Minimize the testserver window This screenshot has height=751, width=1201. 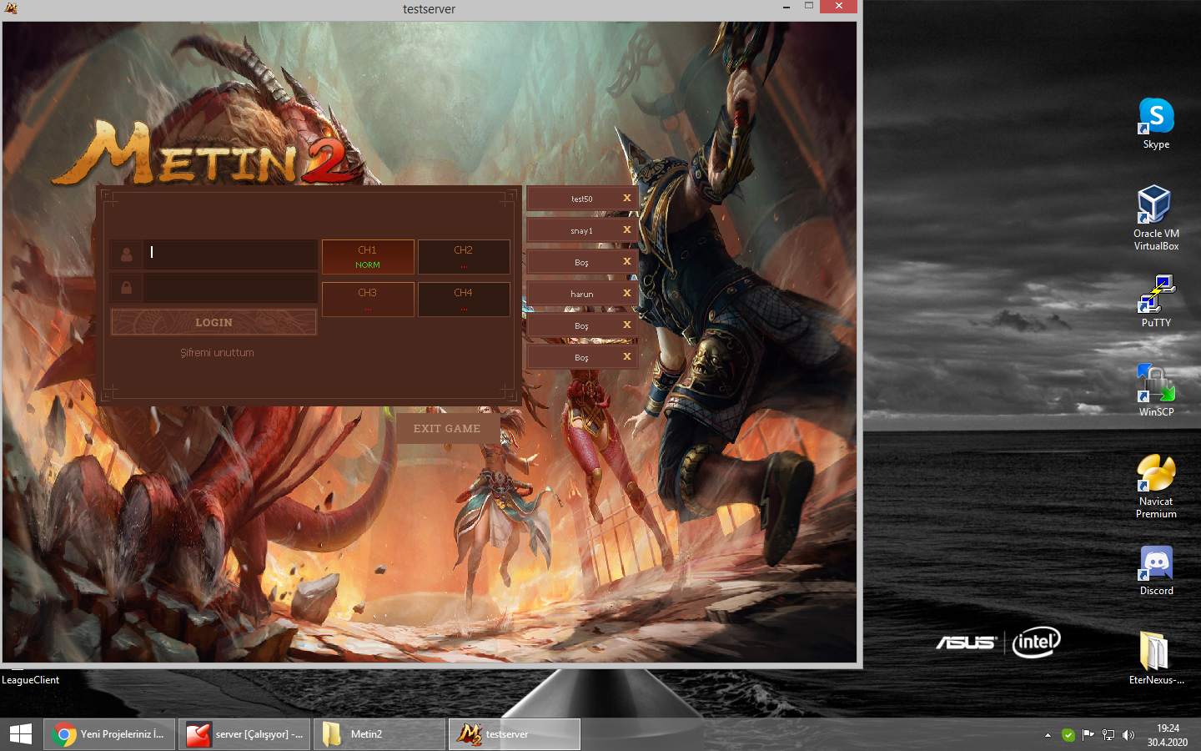786,7
